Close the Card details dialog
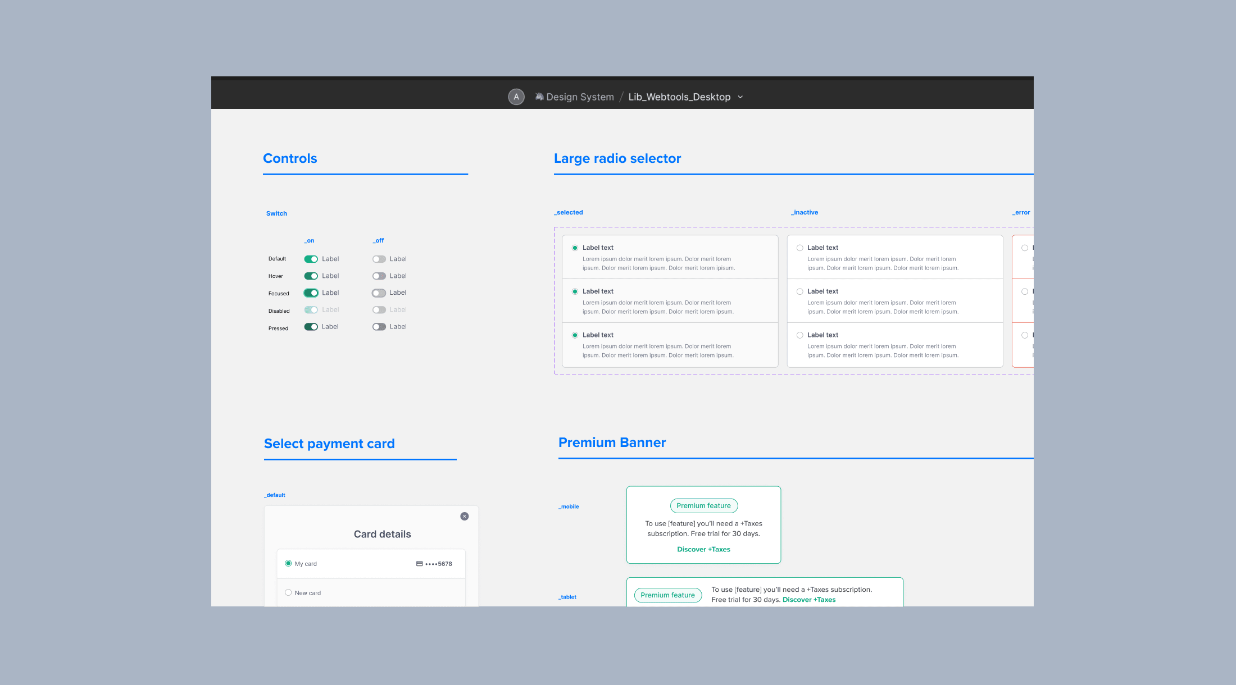Screen dimensions: 1236x685 [465, 516]
